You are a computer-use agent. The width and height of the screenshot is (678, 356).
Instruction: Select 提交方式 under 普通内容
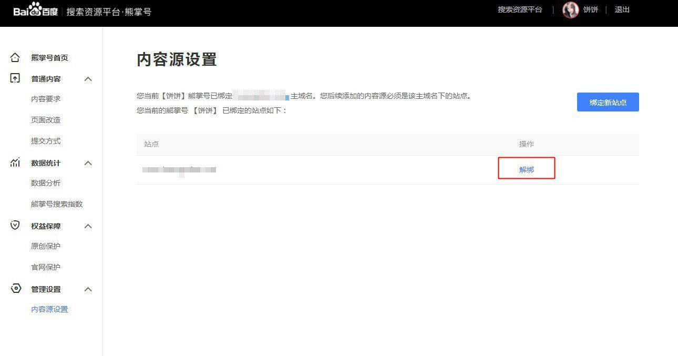46,140
